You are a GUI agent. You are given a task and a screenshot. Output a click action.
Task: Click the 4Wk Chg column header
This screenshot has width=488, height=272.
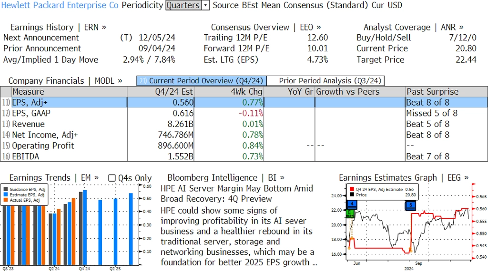[229, 92]
